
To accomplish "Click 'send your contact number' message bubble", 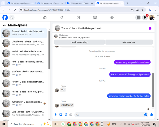I will tap(129, 96).
